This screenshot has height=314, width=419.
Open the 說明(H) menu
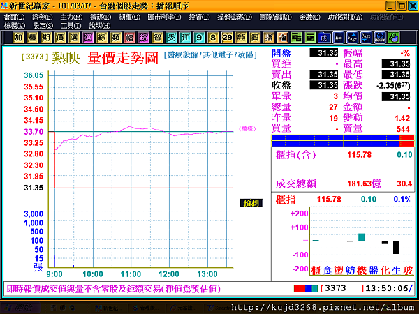pyautogui.click(x=100, y=26)
